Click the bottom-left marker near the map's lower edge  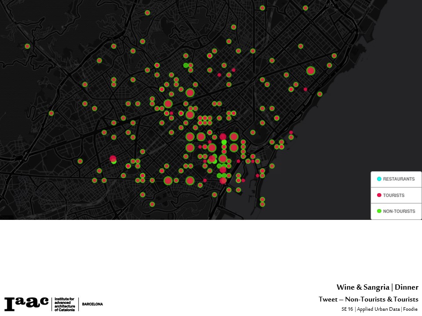152,204
